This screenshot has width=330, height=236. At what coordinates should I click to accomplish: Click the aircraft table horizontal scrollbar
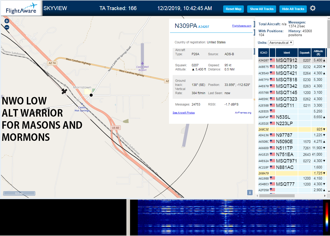[x=277, y=196]
